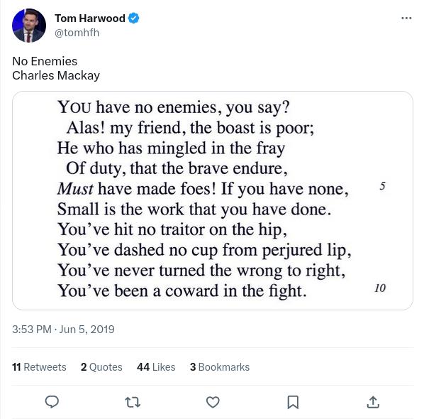
Task: Open the three-dot more options menu
Action: click(x=406, y=18)
